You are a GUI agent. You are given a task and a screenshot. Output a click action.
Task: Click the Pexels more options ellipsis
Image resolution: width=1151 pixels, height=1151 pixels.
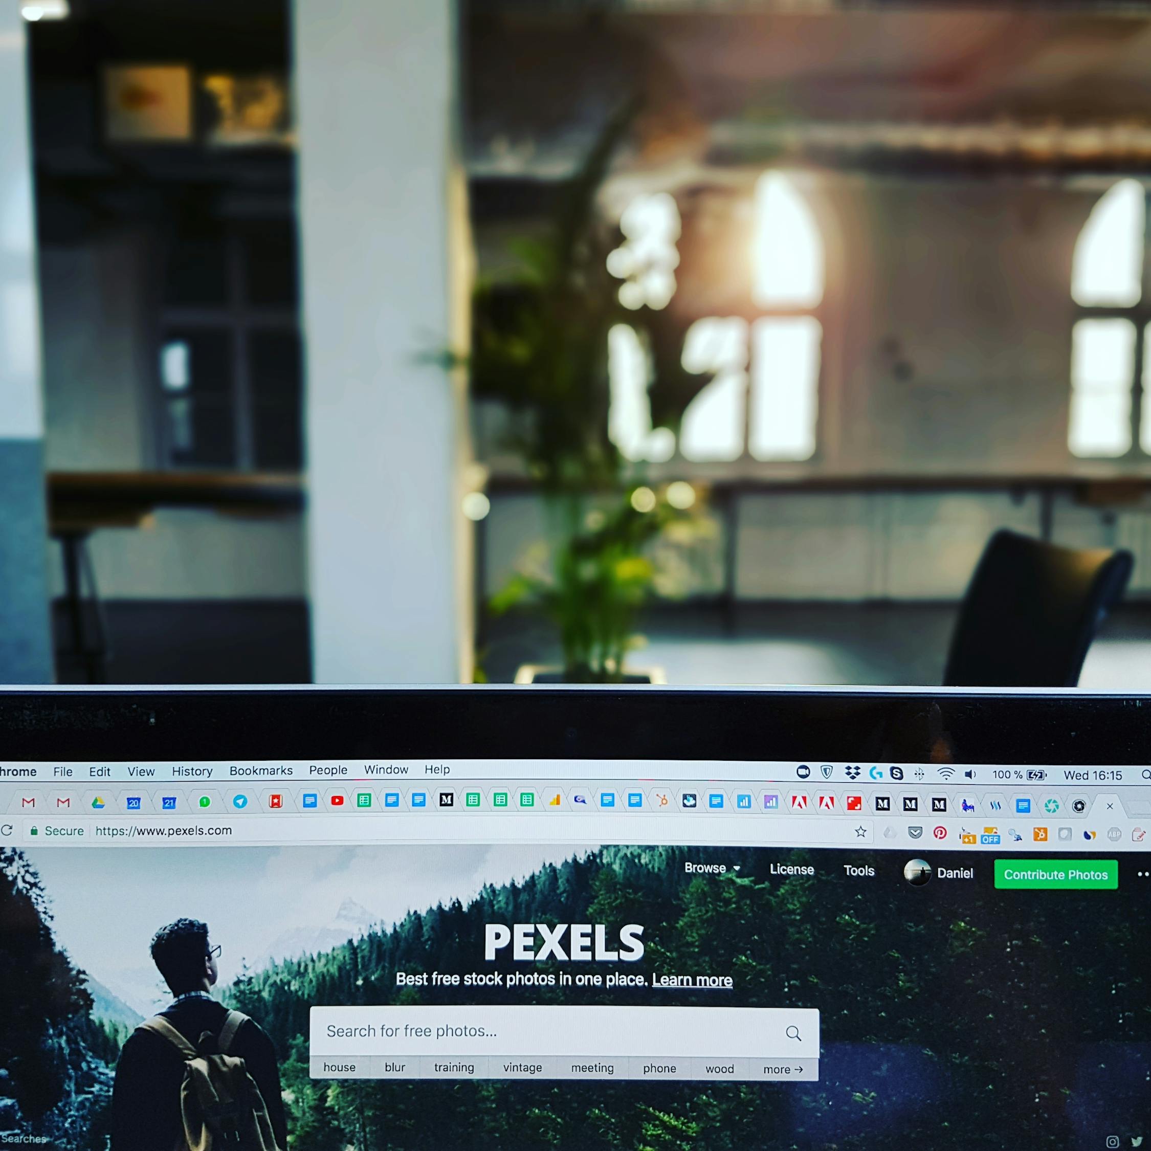click(x=1141, y=873)
